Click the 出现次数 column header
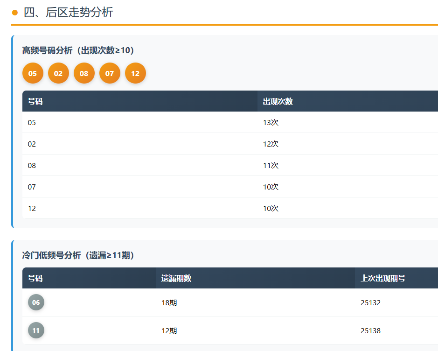This screenshot has height=351, width=438. point(278,101)
